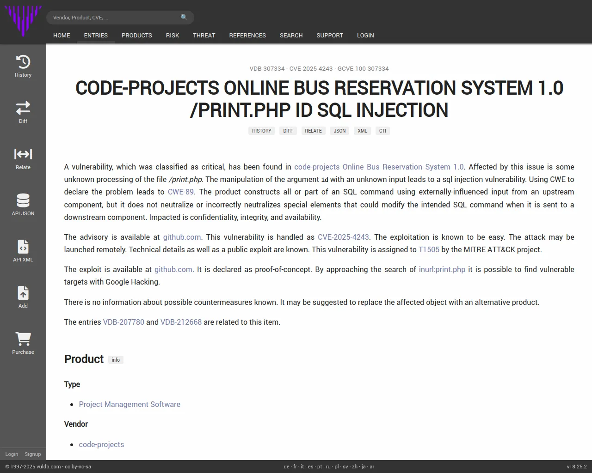This screenshot has height=473, width=592.
Task: Click the info badge beside Product
Action: (x=116, y=360)
